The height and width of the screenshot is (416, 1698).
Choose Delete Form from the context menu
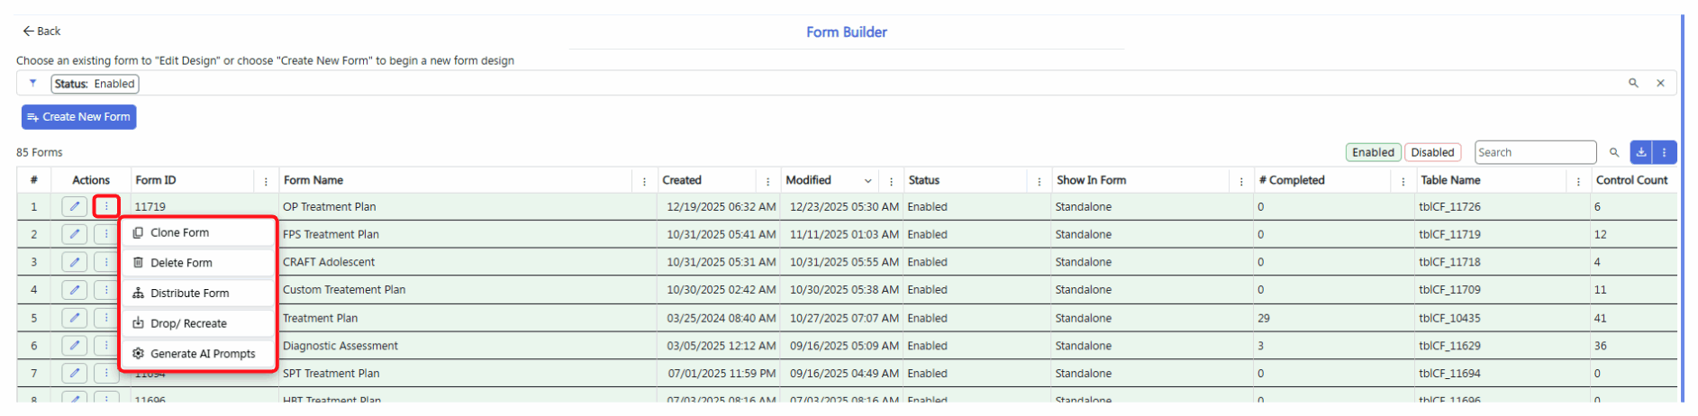point(198,263)
